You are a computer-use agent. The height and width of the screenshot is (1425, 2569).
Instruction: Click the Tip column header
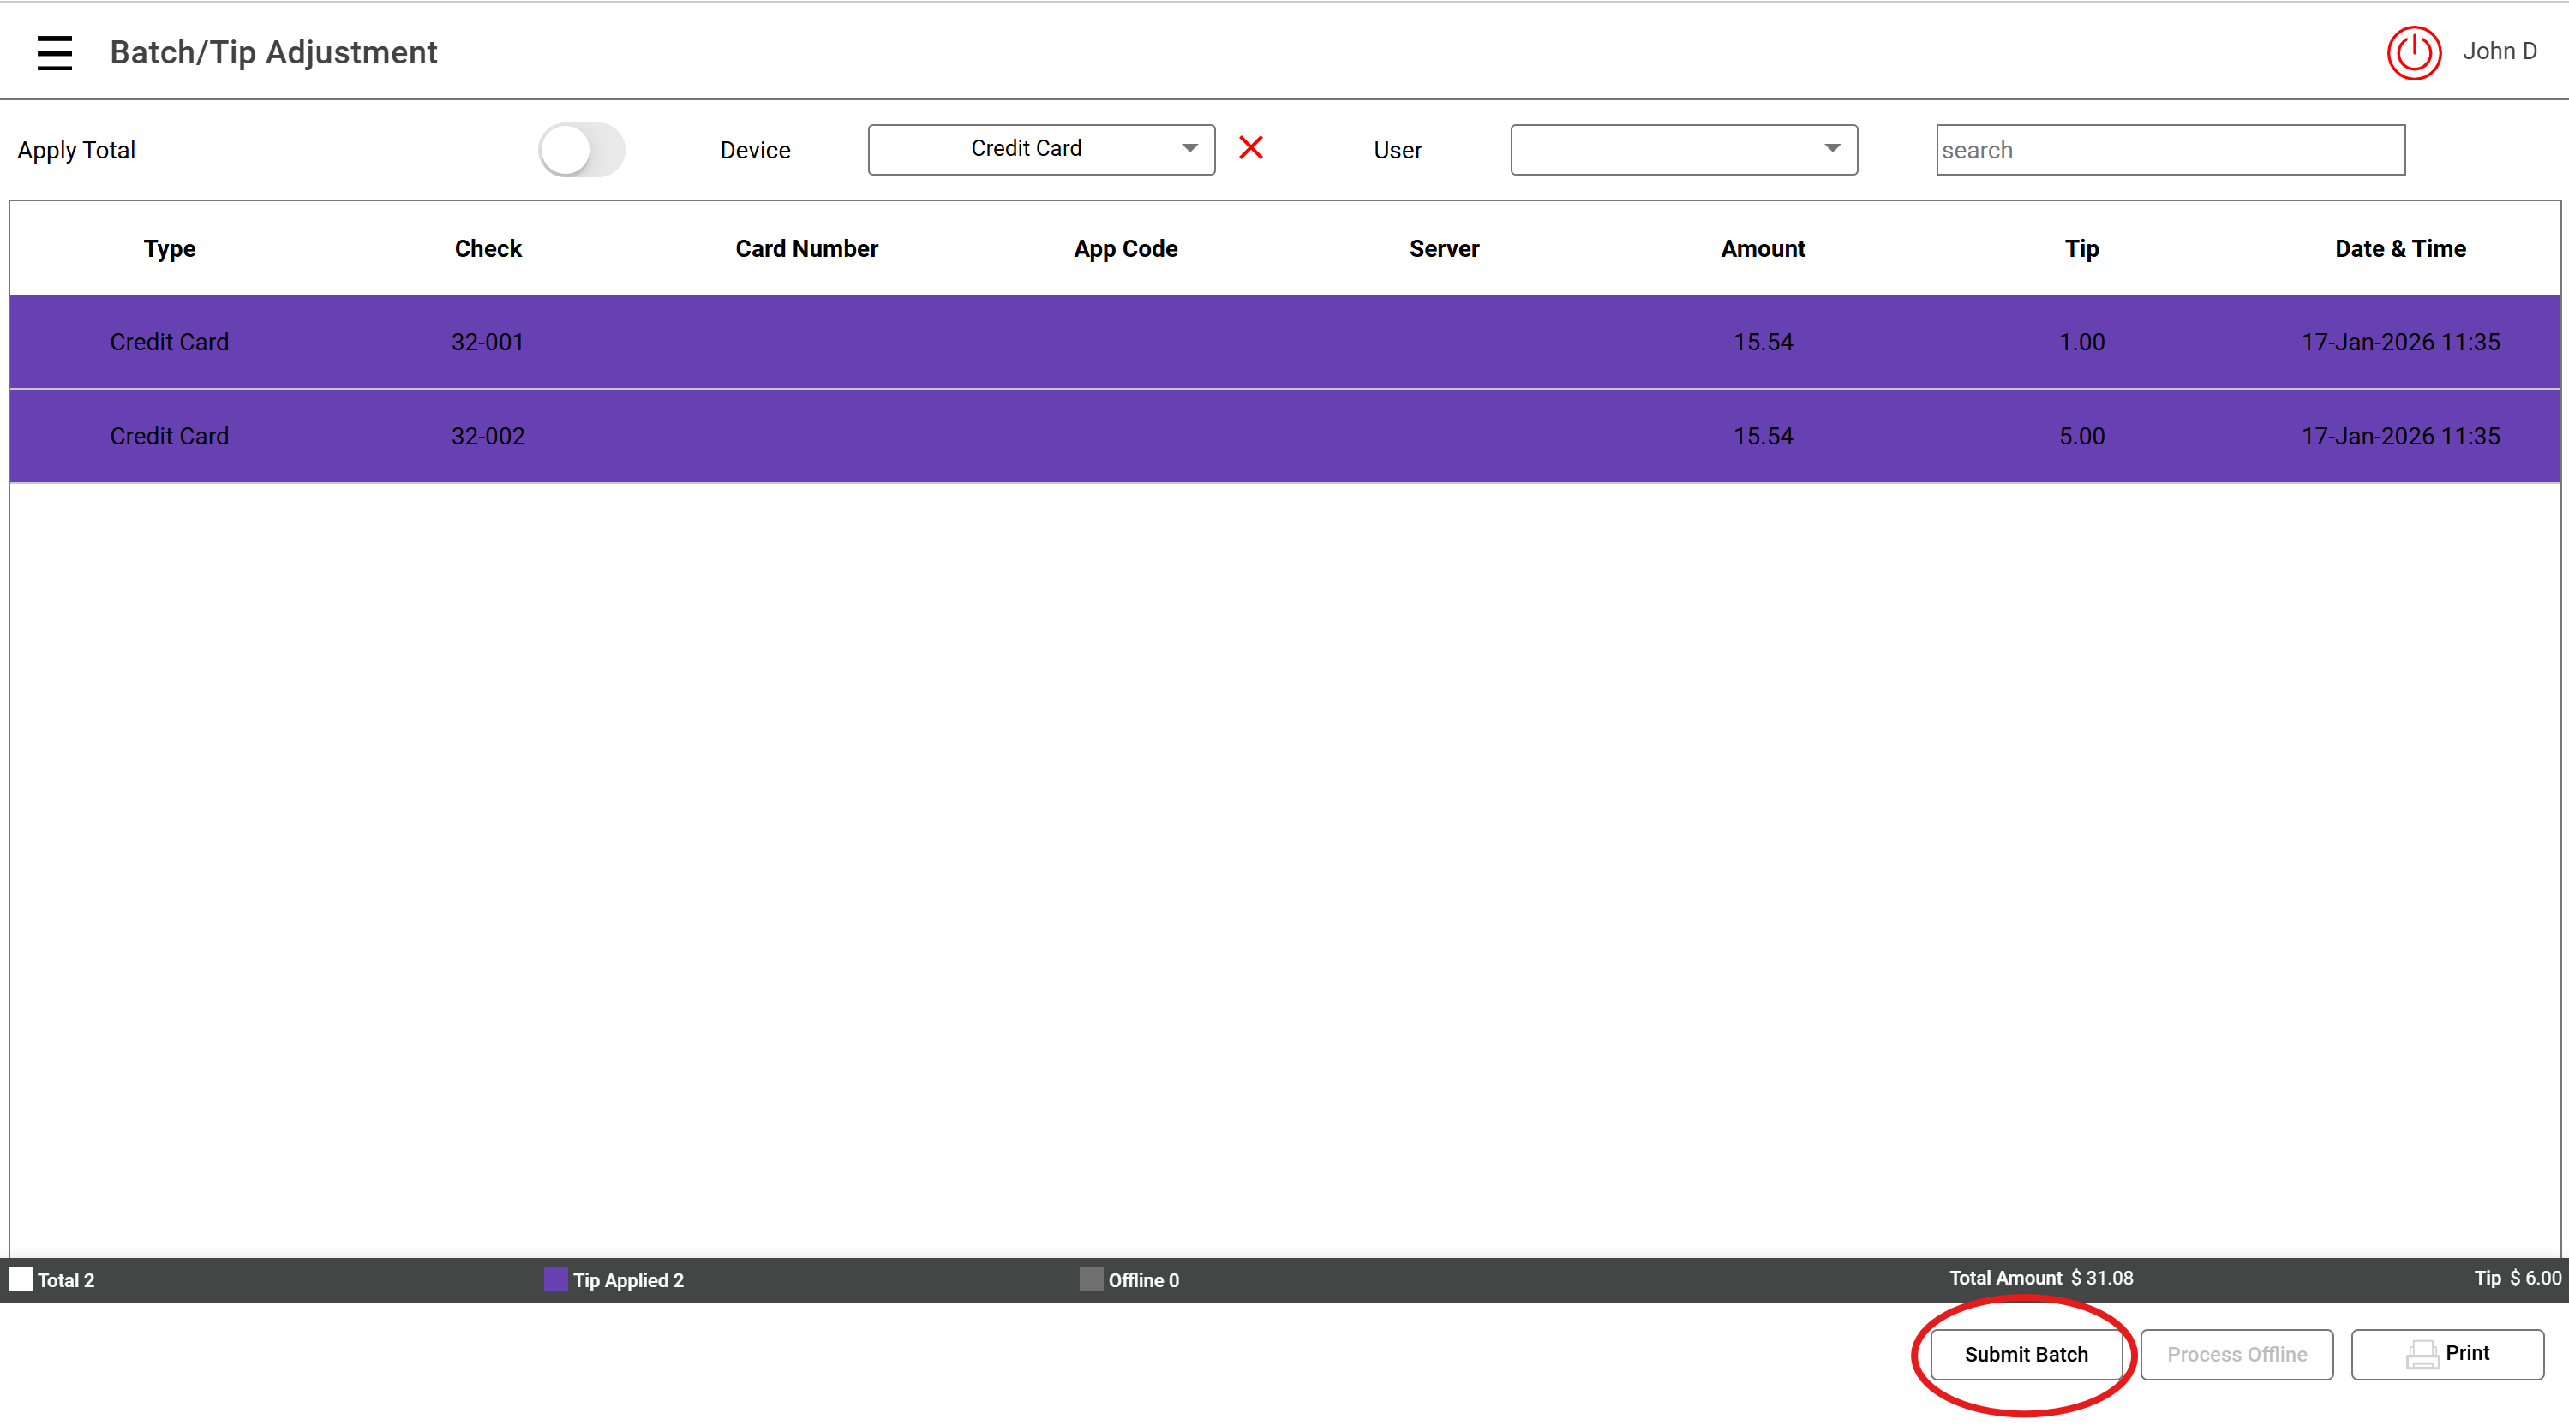(2081, 249)
